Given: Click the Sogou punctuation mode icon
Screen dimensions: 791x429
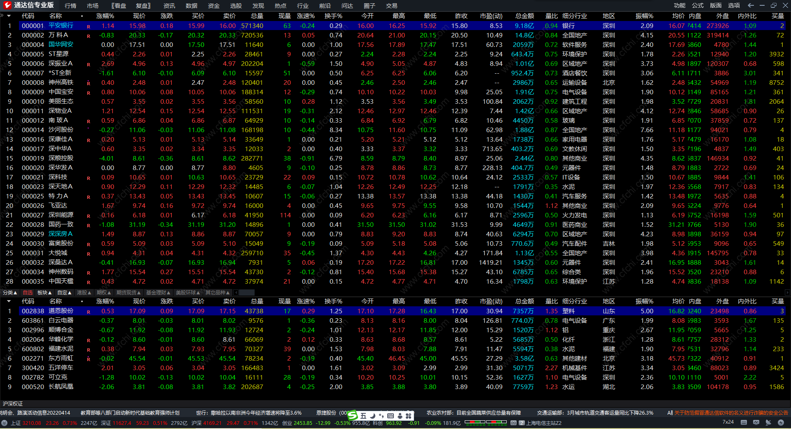Looking at the screenshot, I should 381,416.
